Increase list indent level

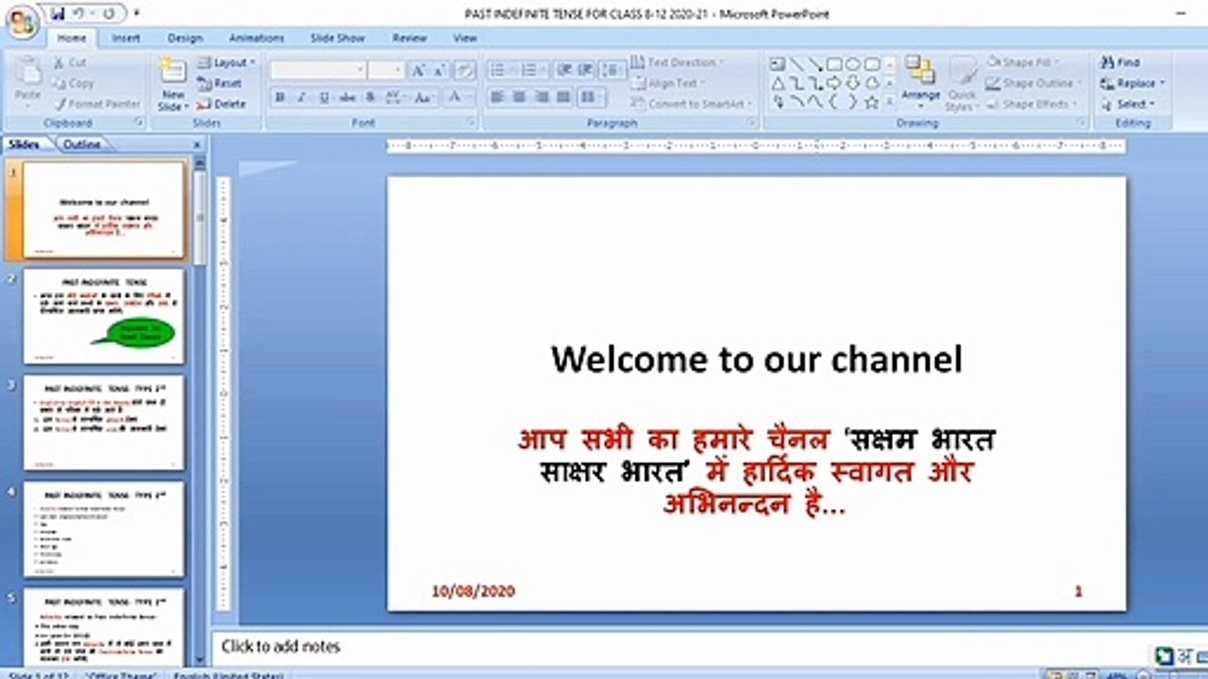pyautogui.click(x=586, y=71)
